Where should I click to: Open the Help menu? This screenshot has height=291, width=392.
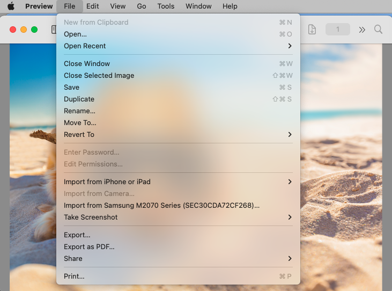(x=230, y=6)
